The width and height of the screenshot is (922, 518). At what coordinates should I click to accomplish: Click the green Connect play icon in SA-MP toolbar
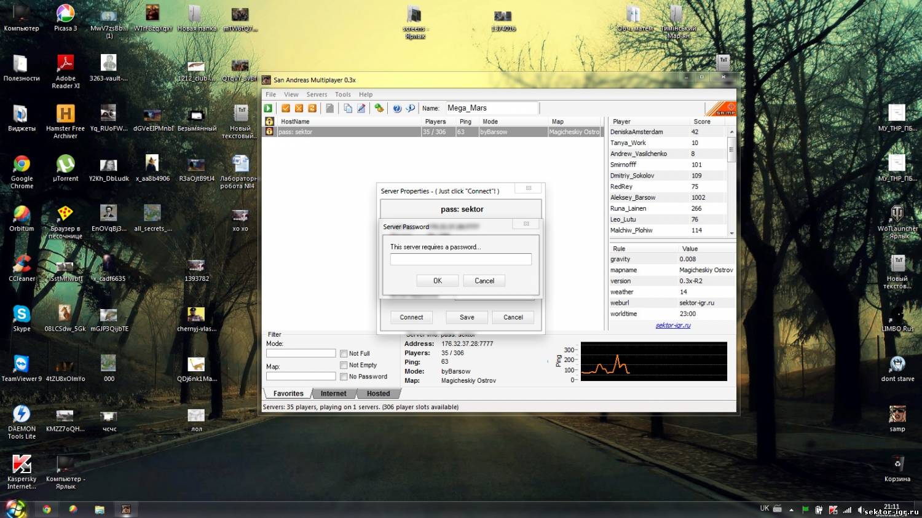(269, 108)
